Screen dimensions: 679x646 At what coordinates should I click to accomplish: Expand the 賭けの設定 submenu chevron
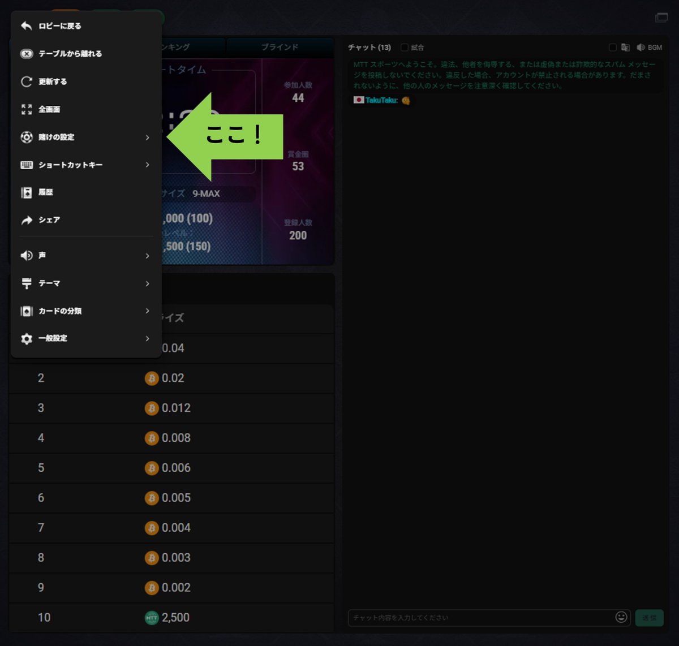pos(147,137)
